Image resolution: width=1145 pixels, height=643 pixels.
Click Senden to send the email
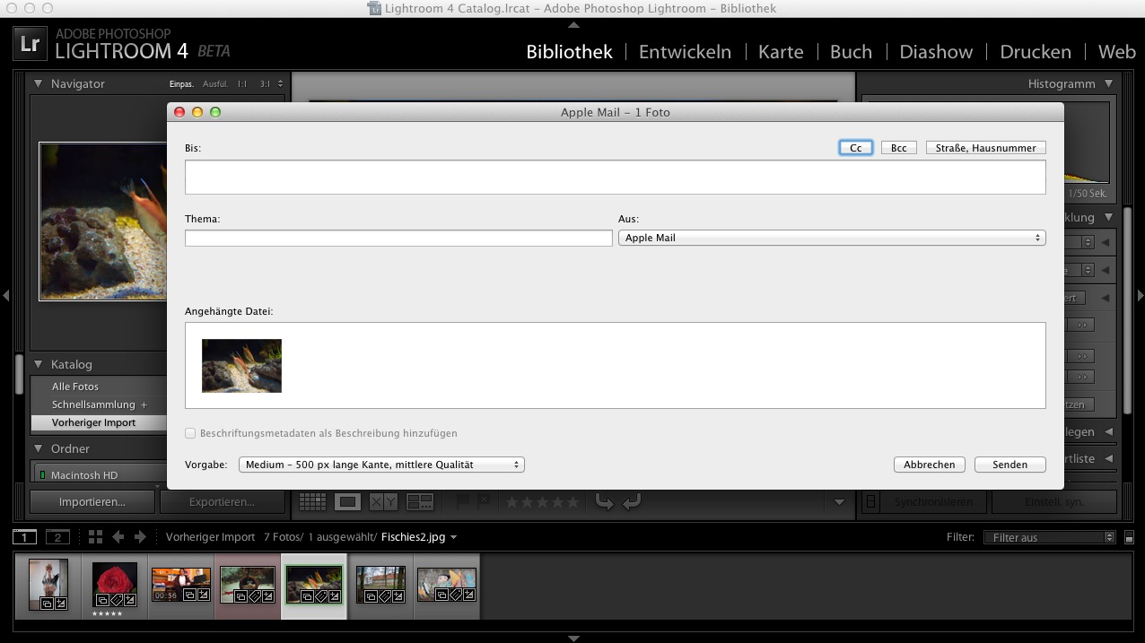(1010, 465)
